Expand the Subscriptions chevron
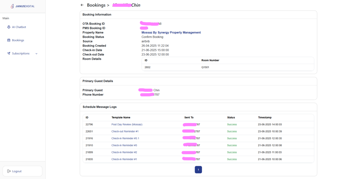 36,53
